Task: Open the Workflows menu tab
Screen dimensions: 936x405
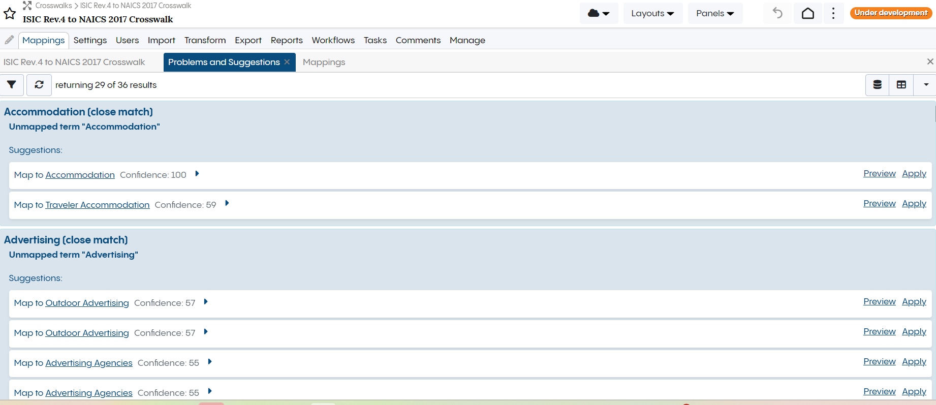Action: pyautogui.click(x=333, y=40)
